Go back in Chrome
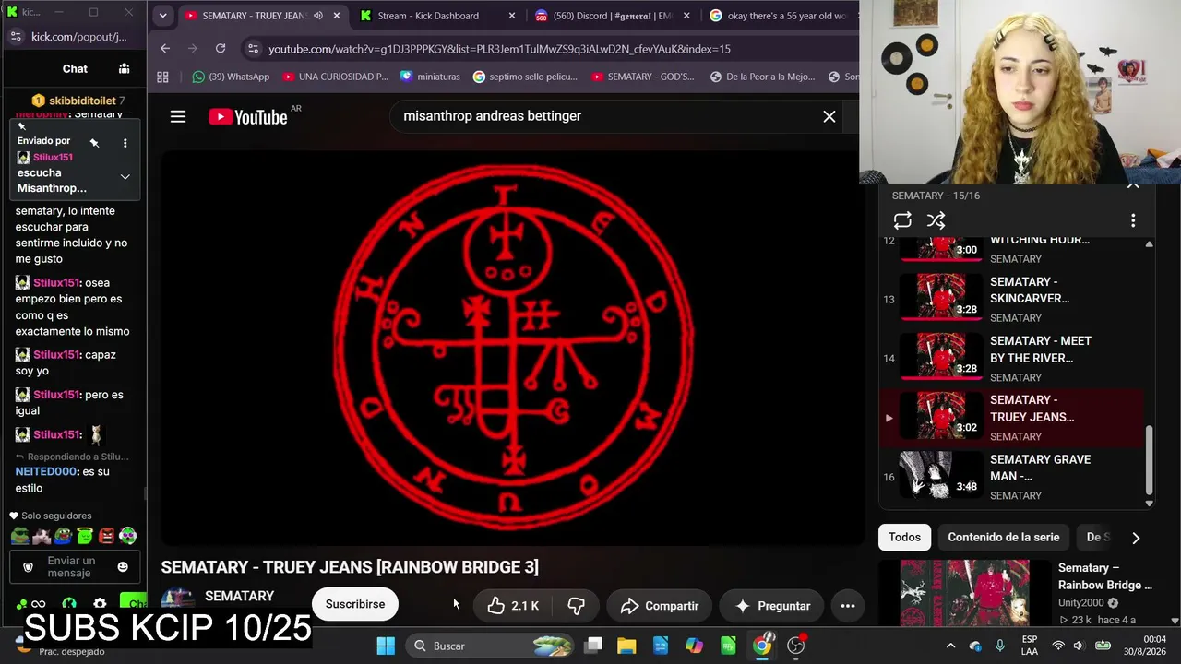1181x664 pixels. pyautogui.click(x=165, y=49)
